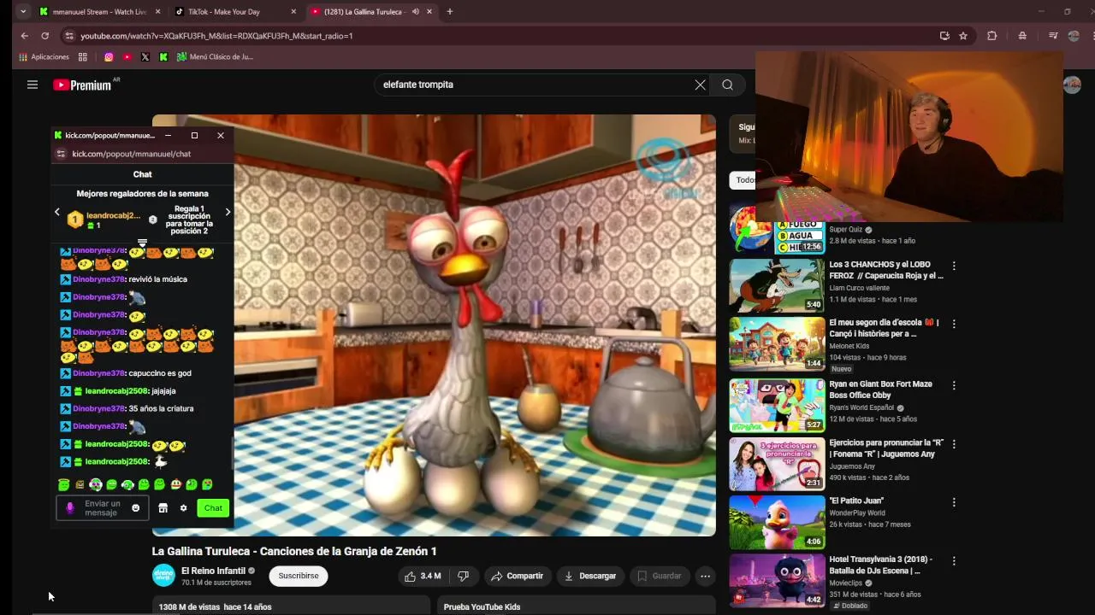Show the next top gifter in Kick chat
1095x615 pixels.
point(228,212)
